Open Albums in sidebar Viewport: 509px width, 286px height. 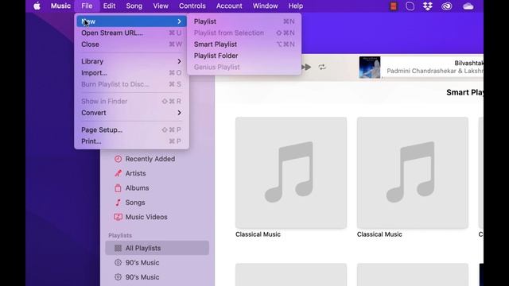click(157, 188)
